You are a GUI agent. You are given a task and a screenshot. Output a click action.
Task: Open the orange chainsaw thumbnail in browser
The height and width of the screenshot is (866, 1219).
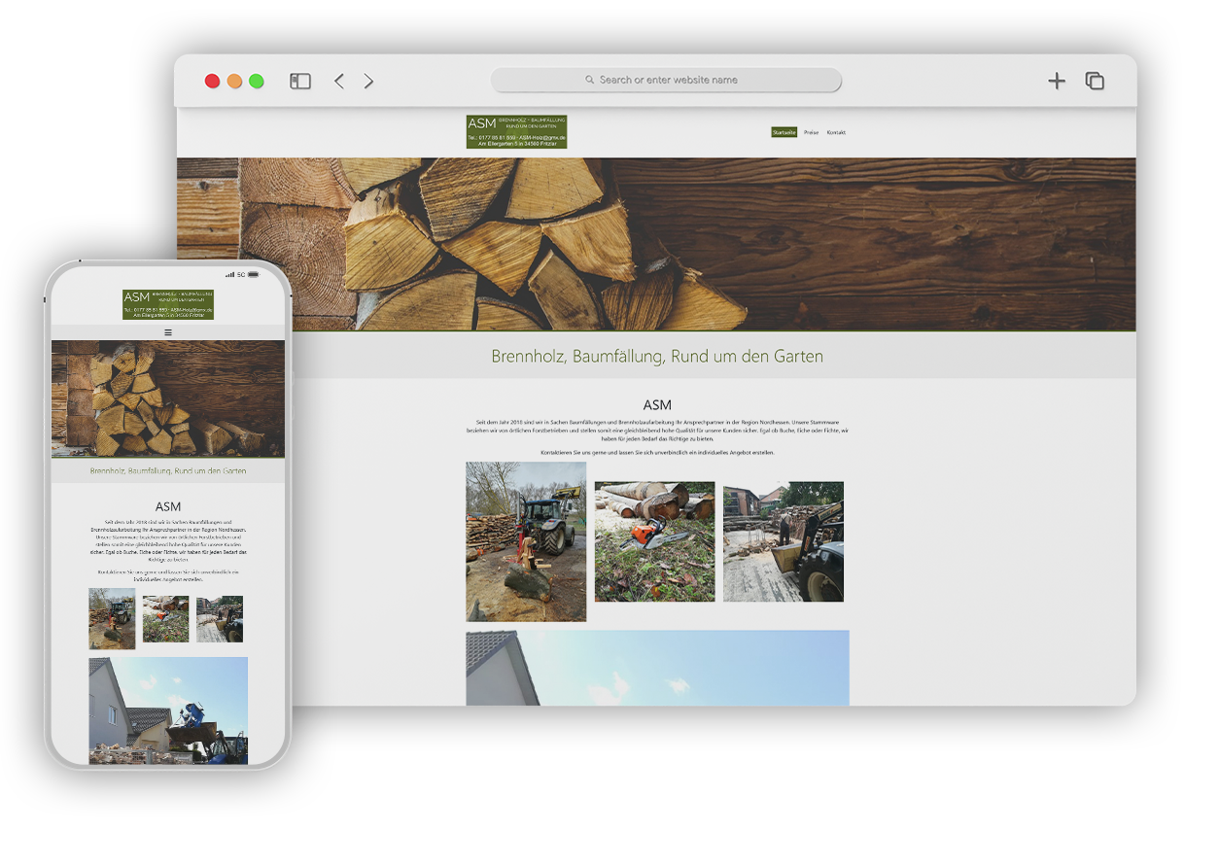point(654,541)
